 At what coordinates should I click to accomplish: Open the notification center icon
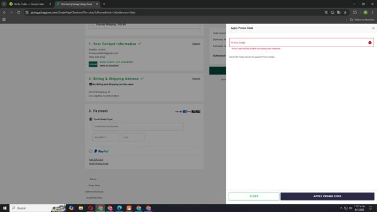[371, 208]
